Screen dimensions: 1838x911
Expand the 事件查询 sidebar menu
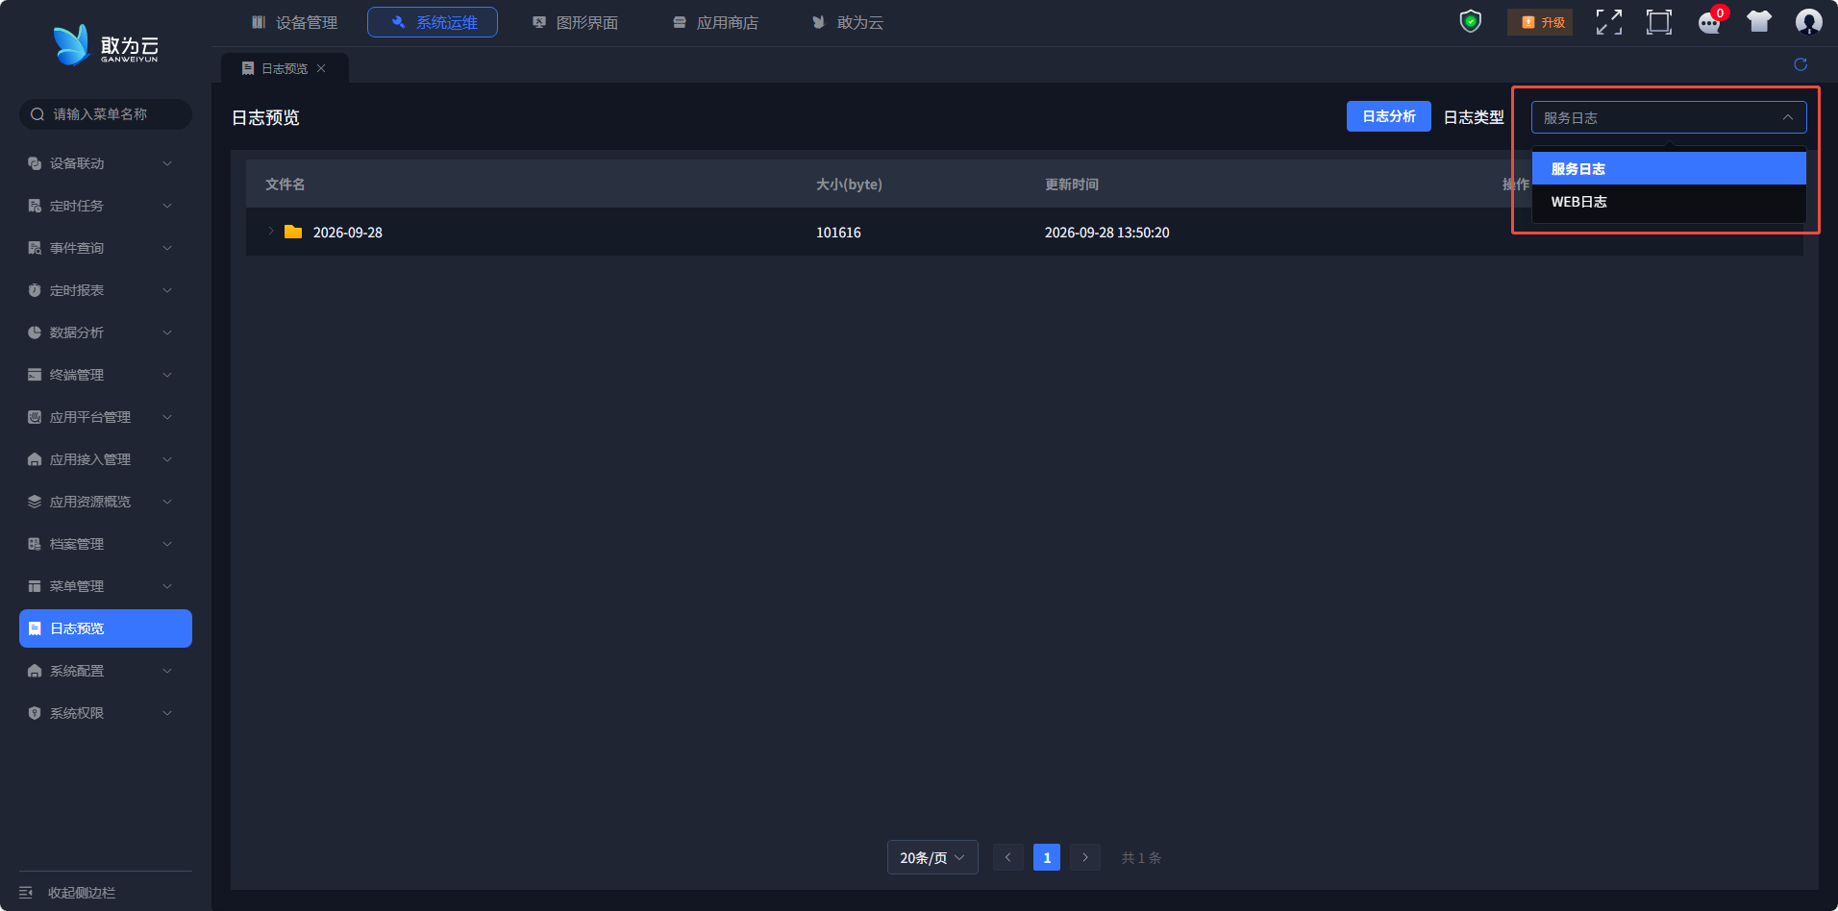point(106,248)
